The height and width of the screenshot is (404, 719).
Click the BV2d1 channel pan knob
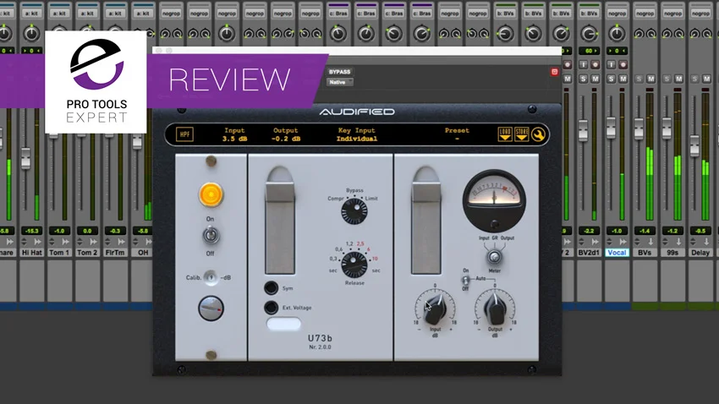pos(589,33)
